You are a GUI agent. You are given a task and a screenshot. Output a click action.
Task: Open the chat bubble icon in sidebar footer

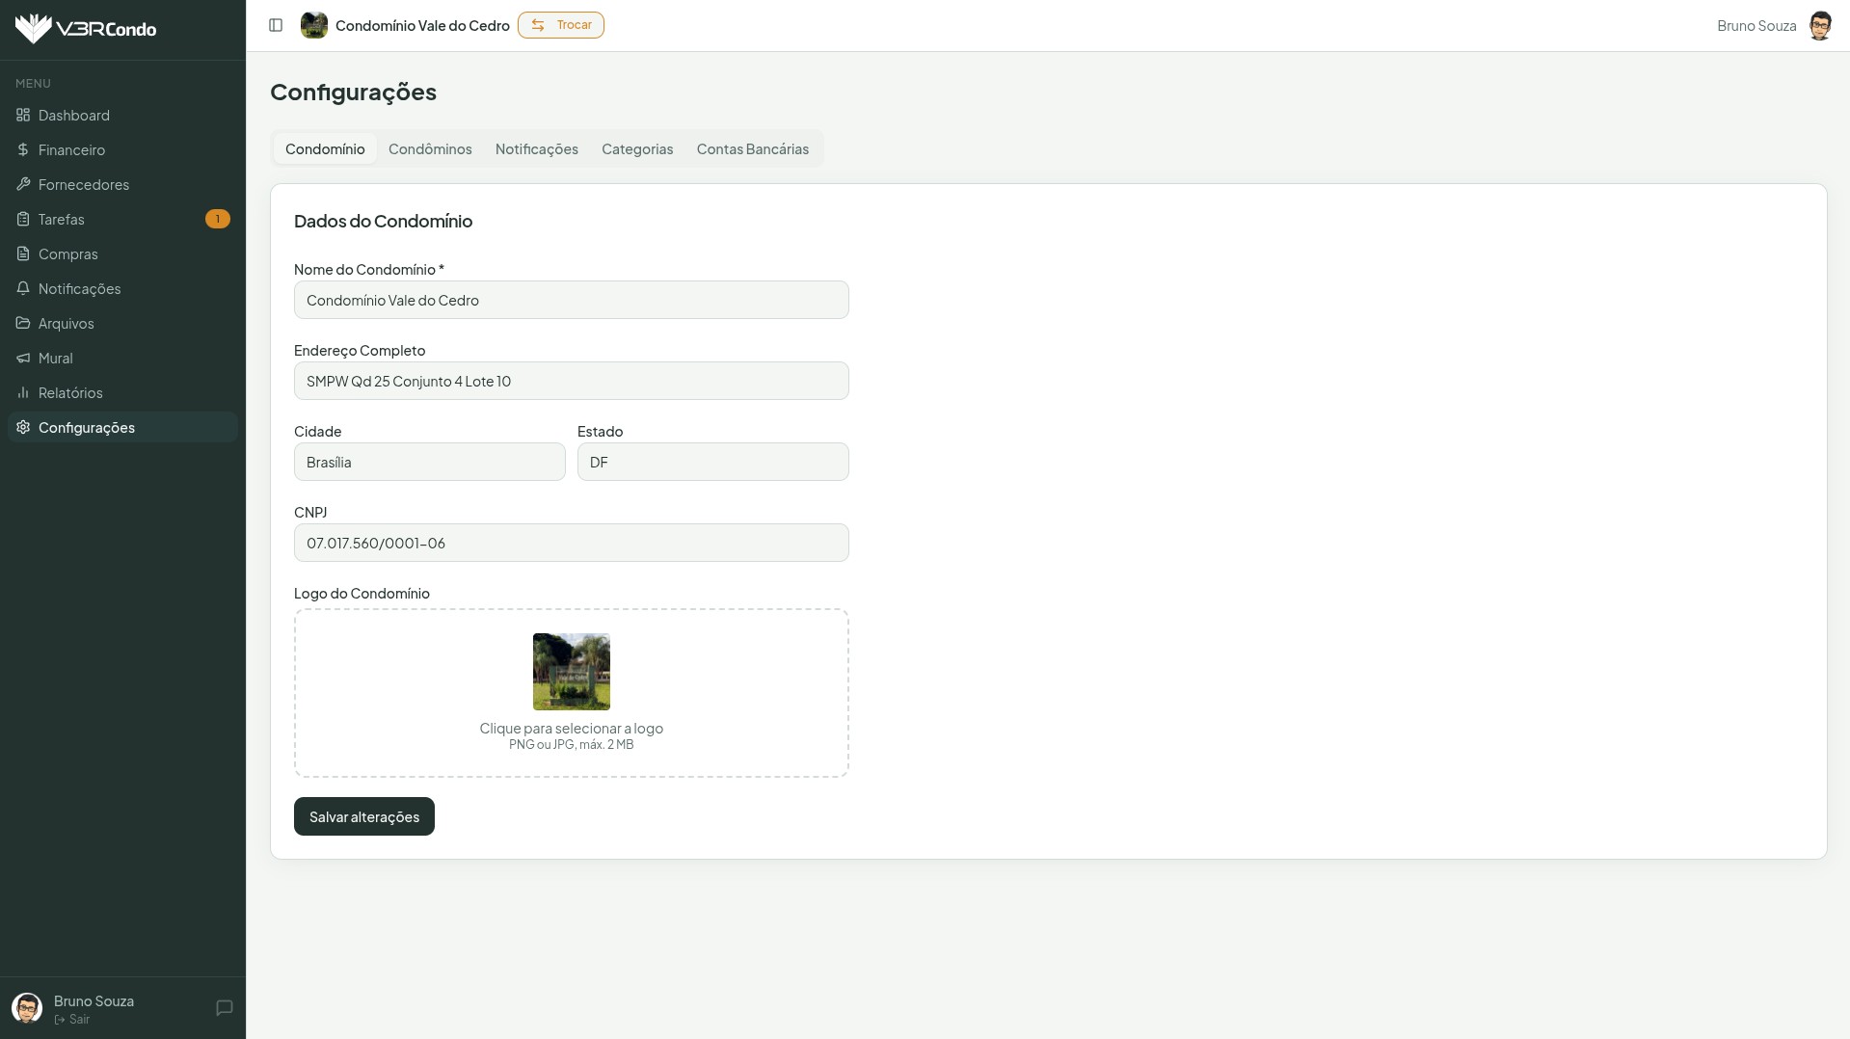point(225,1008)
